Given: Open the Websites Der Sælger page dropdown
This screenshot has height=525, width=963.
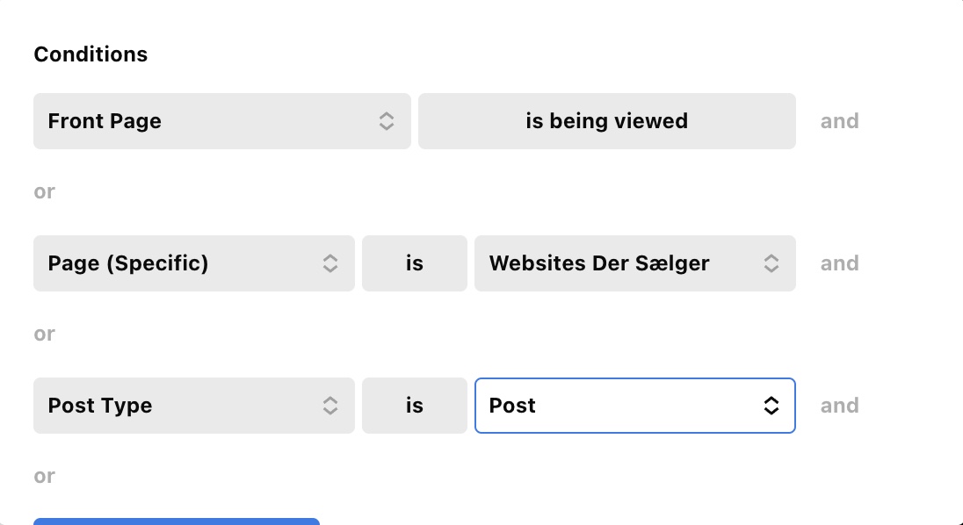Looking at the screenshot, I should pyautogui.click(x=635, y=263).
